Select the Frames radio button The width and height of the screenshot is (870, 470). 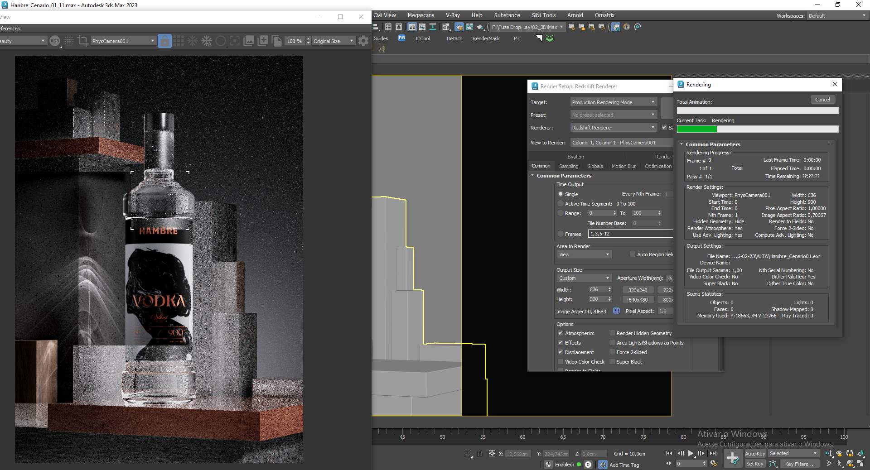[x=561, y=234]
